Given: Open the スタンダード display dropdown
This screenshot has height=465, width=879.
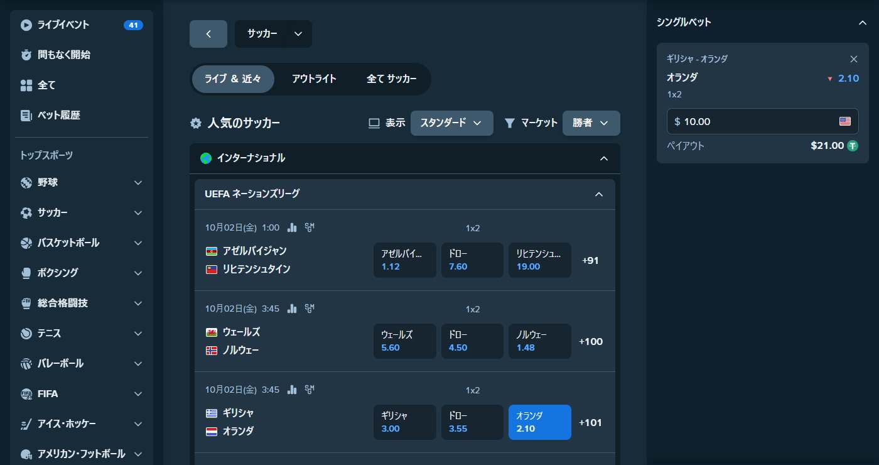Looking at the screenshot, I should point(452,123).
